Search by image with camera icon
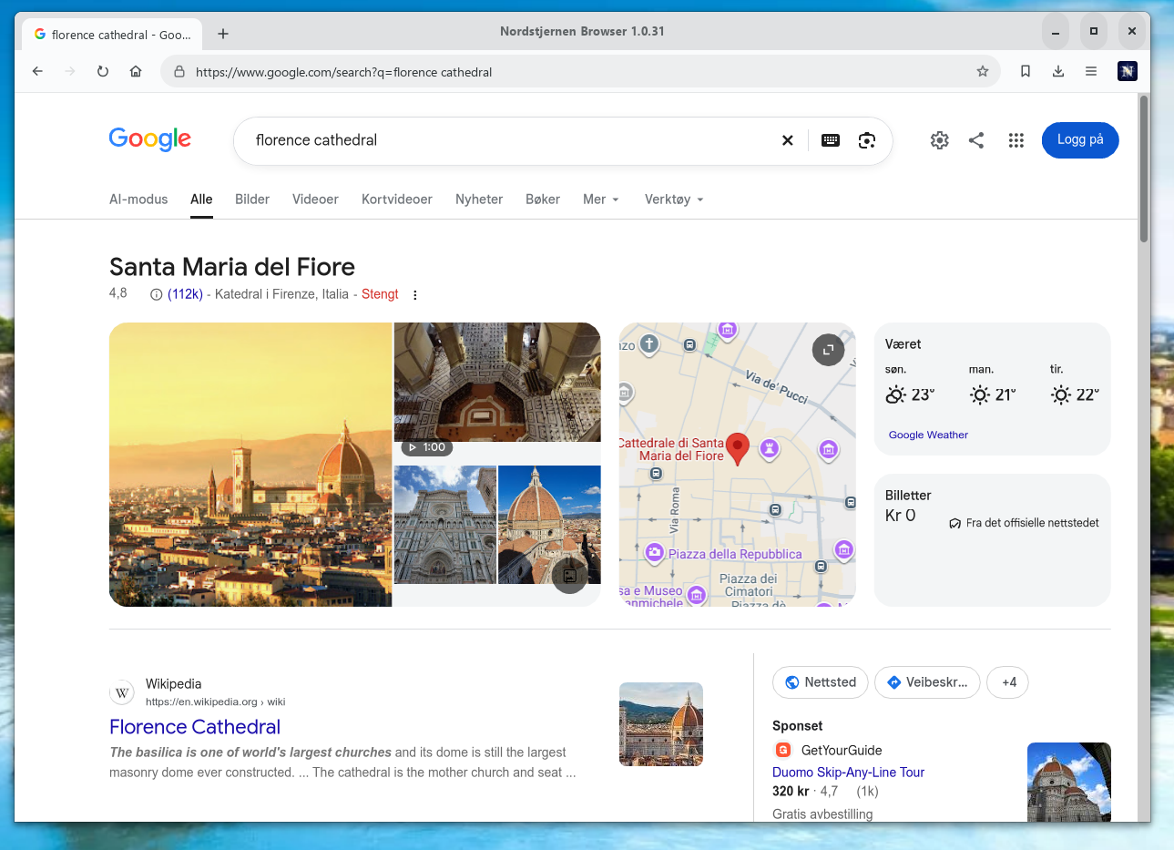 tap(867, 140)
